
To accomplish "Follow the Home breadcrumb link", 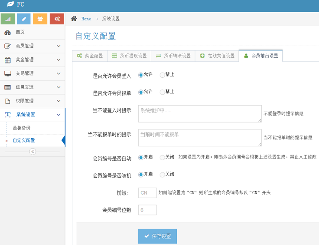I will (x=86, y=19).
